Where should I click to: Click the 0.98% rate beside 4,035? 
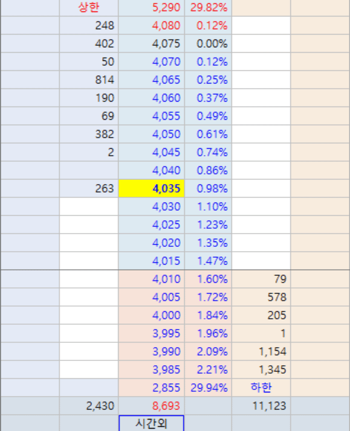pyautogui.click(x=212, y=188)
